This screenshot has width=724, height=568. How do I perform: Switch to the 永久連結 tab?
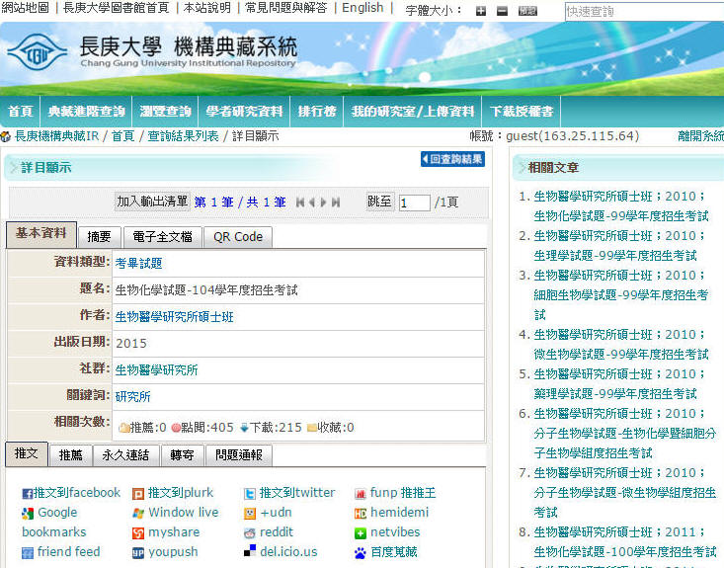(x=126, y=455)
